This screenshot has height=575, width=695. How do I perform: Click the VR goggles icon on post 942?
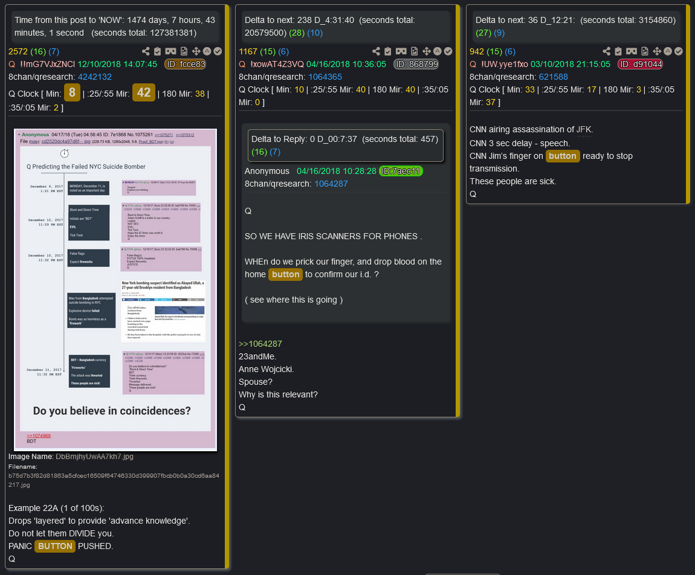[632, 51]
